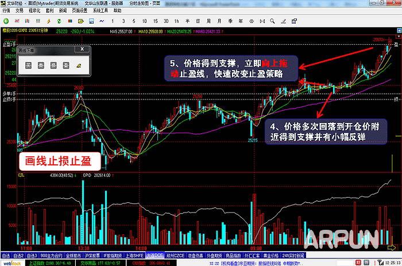Click the red line chart toolbar icon
Screen dimensions: 402x266
(17, 21)
